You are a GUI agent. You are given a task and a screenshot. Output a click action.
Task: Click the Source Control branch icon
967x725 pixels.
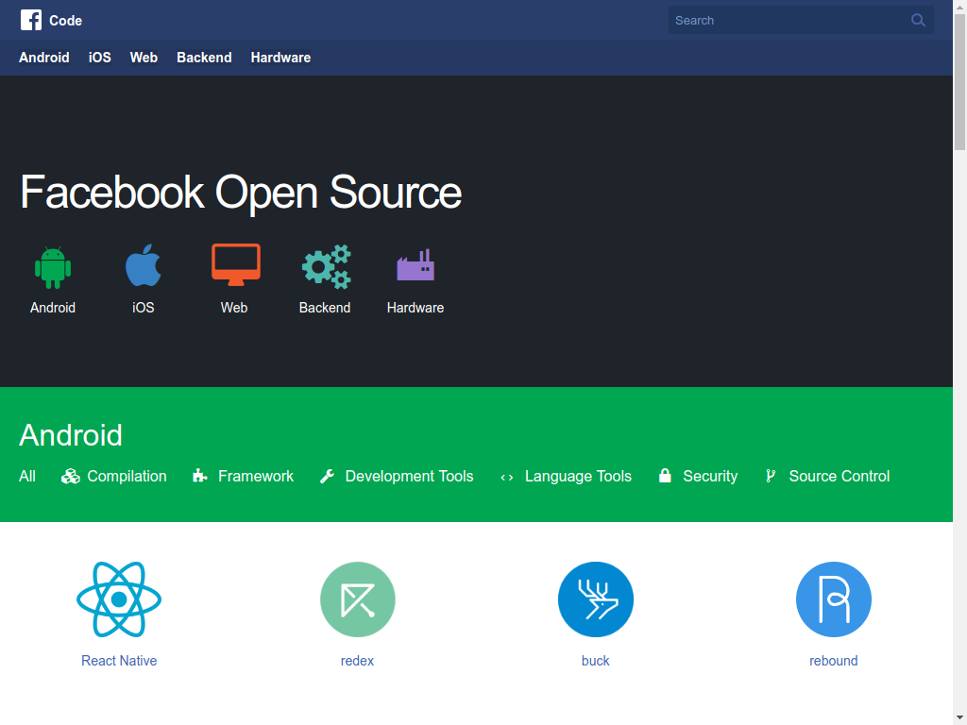pos(771,476)
